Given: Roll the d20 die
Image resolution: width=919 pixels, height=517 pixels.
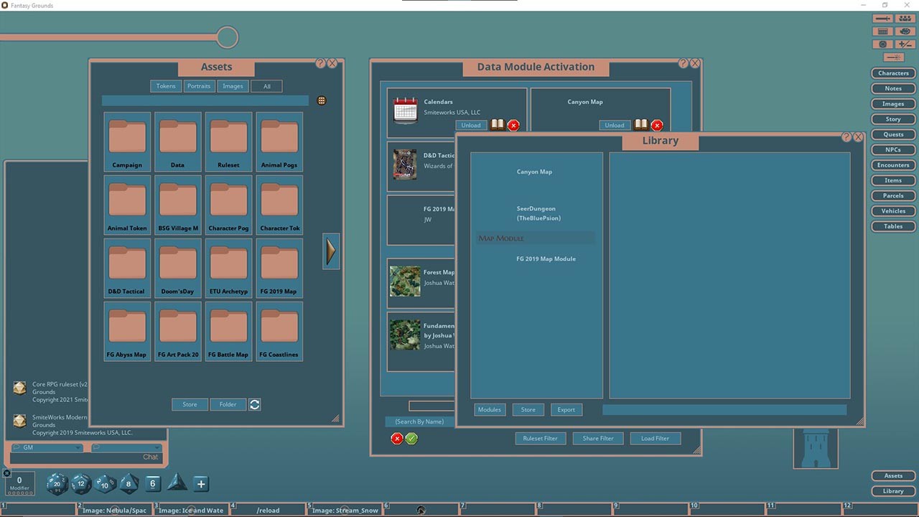Looking at the screenshot, I should click(x=57, y=484).
